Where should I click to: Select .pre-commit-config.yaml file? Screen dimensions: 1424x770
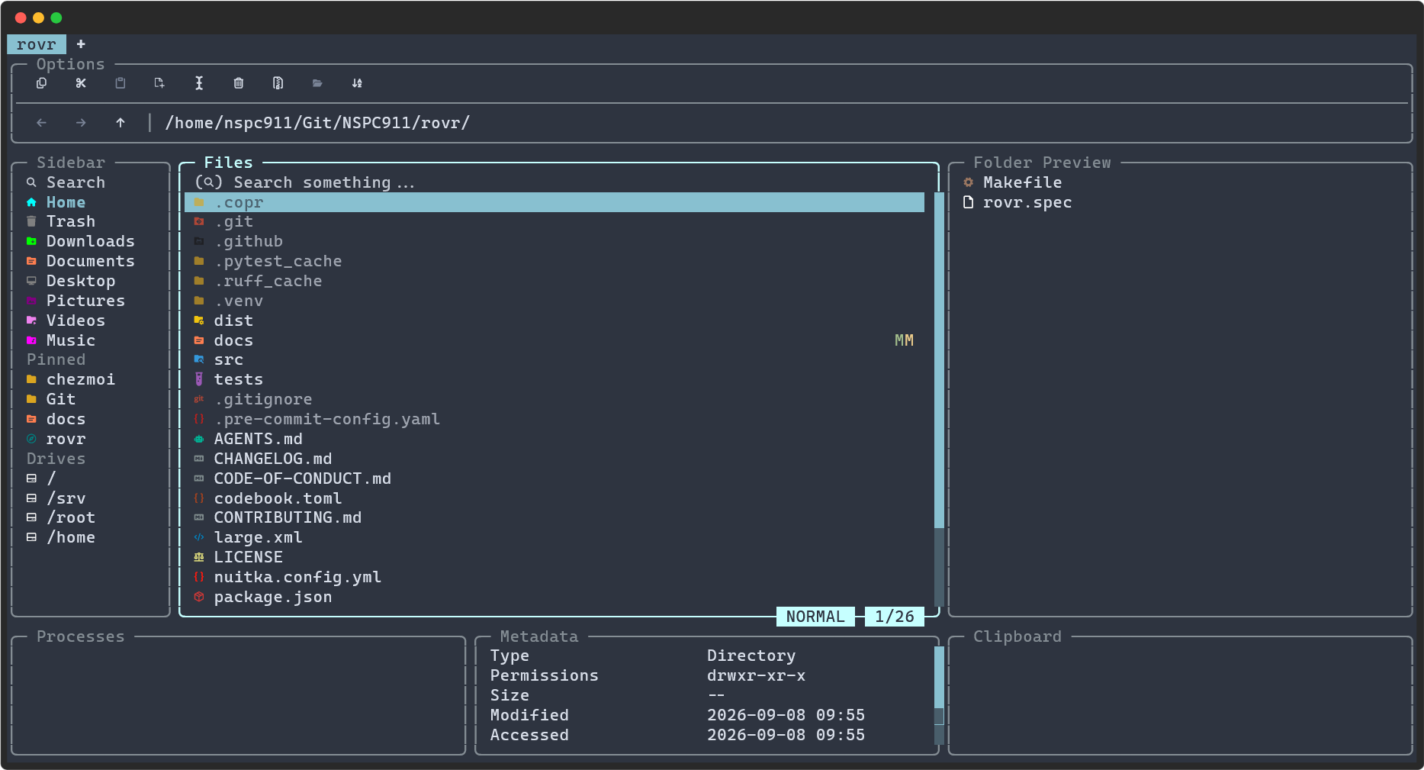[x=554, y=419]
